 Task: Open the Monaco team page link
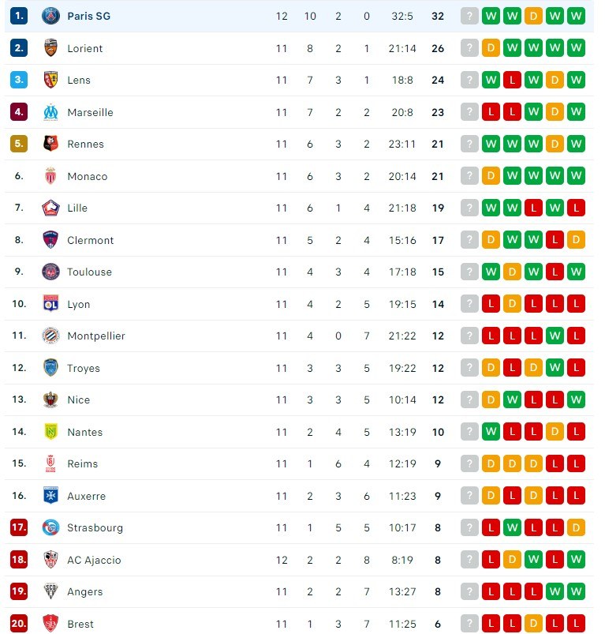coord(88,176)
